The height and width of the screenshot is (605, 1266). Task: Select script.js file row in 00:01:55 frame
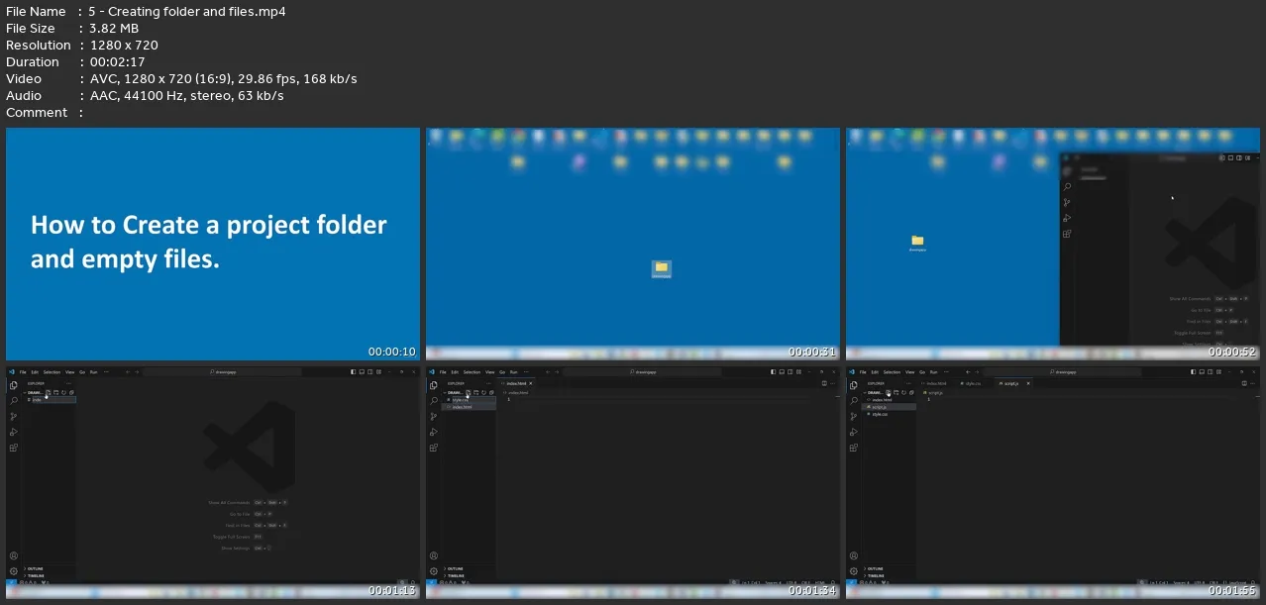tap(890, 407)
